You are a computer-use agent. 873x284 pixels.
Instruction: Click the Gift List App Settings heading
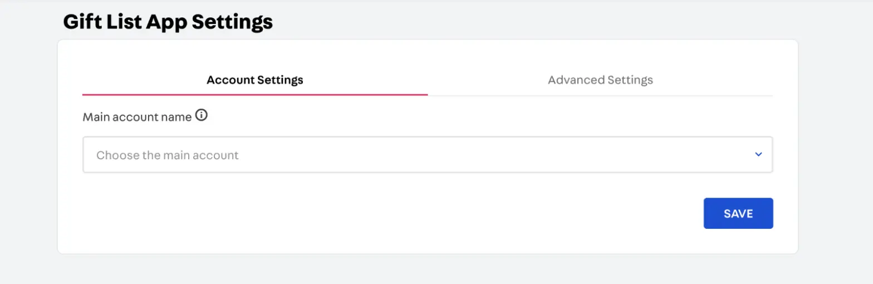(168, 22)
